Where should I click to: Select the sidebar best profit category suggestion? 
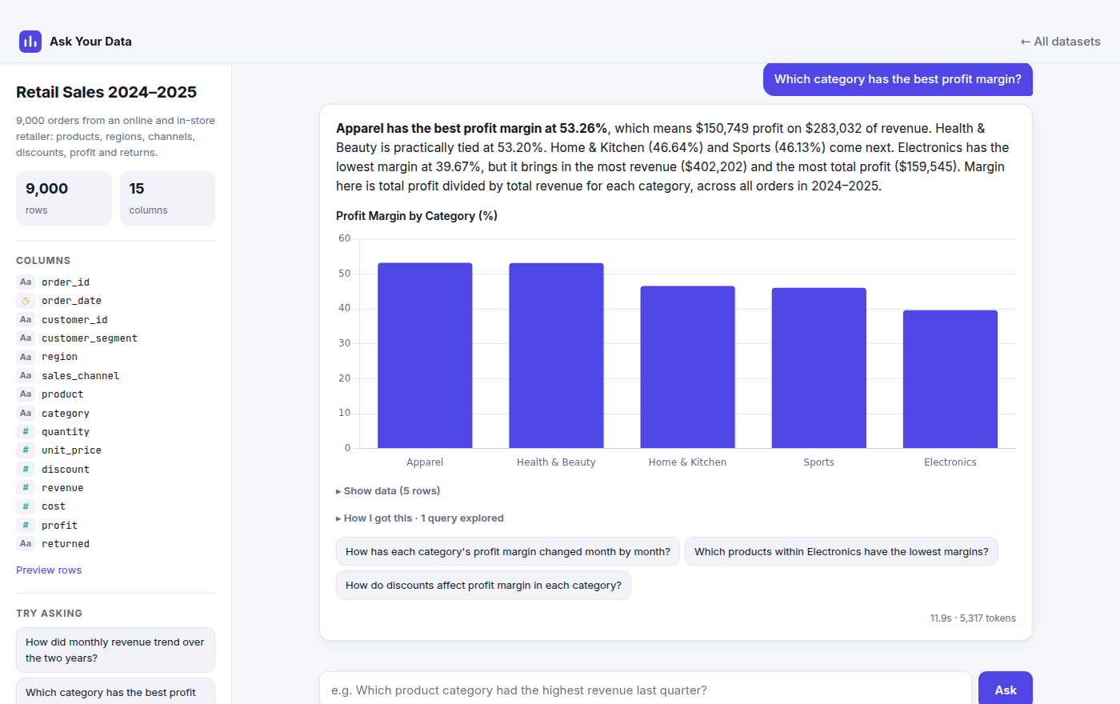(x=115, y=692)
